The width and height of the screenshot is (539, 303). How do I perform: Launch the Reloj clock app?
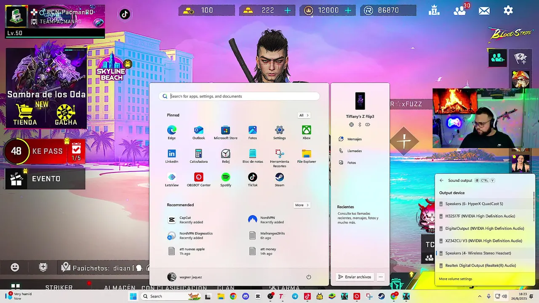click(225, 156)
